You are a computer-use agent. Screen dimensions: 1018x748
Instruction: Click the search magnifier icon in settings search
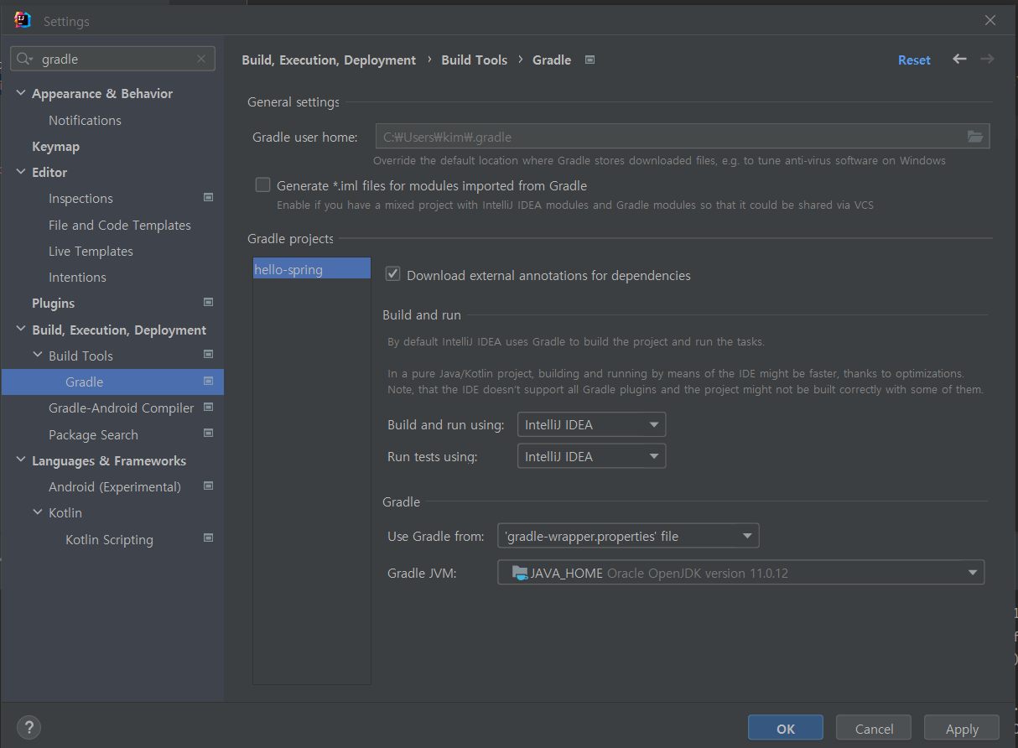[25, 59]
